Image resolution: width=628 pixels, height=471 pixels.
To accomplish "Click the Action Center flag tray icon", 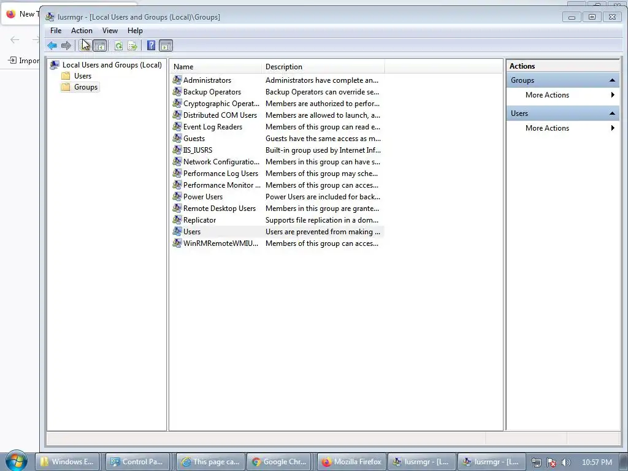I will 551,462.
